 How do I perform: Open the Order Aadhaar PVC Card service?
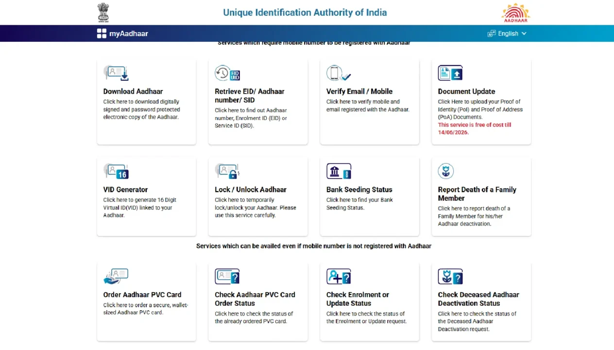pos(146,302)
